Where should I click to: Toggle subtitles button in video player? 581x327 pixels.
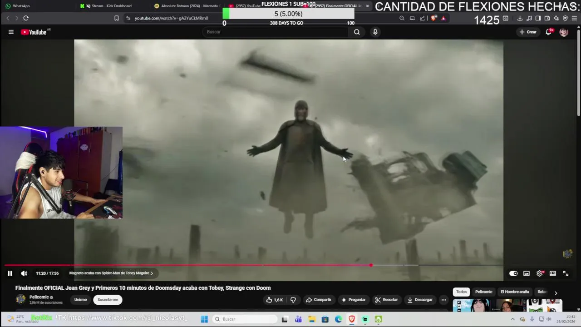pos(527,273)
